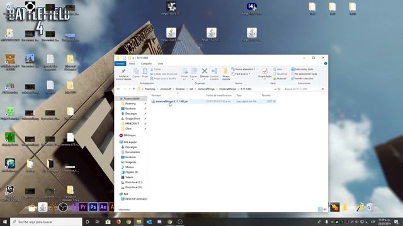Click the Copiar clipboard button in the ribbon
This screenshot has width=403, height=226.
click(136, 73)
